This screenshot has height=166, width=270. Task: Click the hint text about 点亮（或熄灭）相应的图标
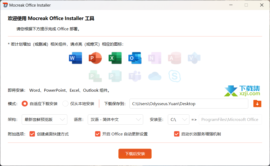pos(66,44)
